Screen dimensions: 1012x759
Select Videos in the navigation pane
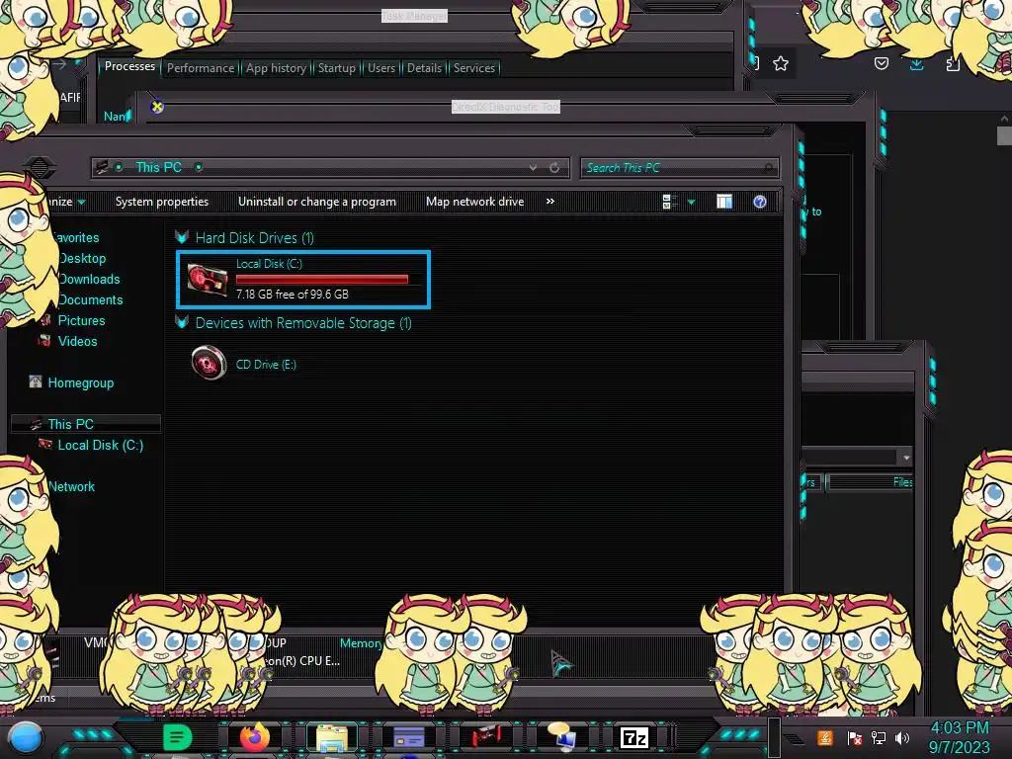(77, 341)
